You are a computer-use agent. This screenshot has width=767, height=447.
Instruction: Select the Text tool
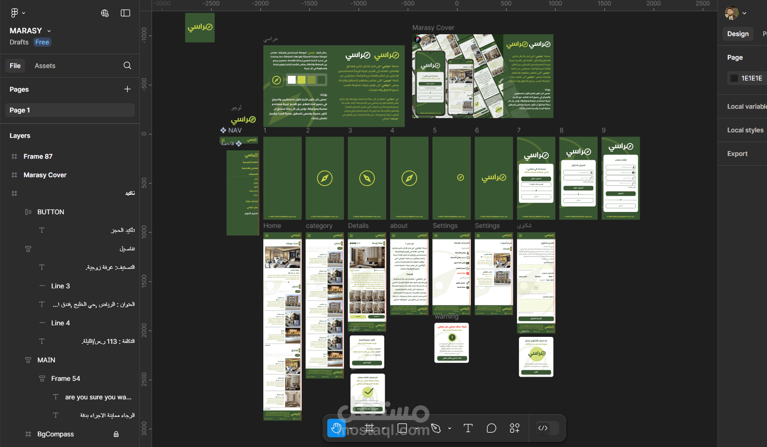click(468, 428)
